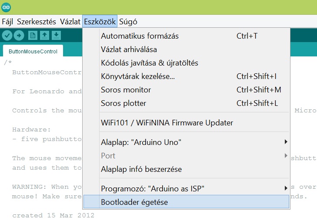Image resolution: width=317 pixels, height=220 pixels.
Task: Launch Soros plotter
Action: pyautogui.click(x=186, y=103)
